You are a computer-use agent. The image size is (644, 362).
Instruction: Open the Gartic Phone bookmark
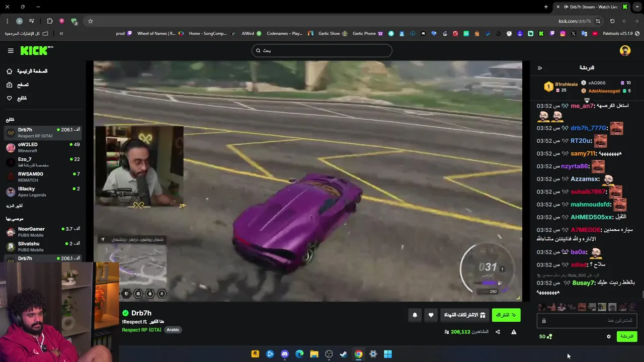click(367, 34)
